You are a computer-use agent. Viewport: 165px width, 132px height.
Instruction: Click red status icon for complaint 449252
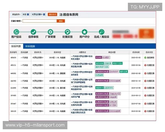145,73
